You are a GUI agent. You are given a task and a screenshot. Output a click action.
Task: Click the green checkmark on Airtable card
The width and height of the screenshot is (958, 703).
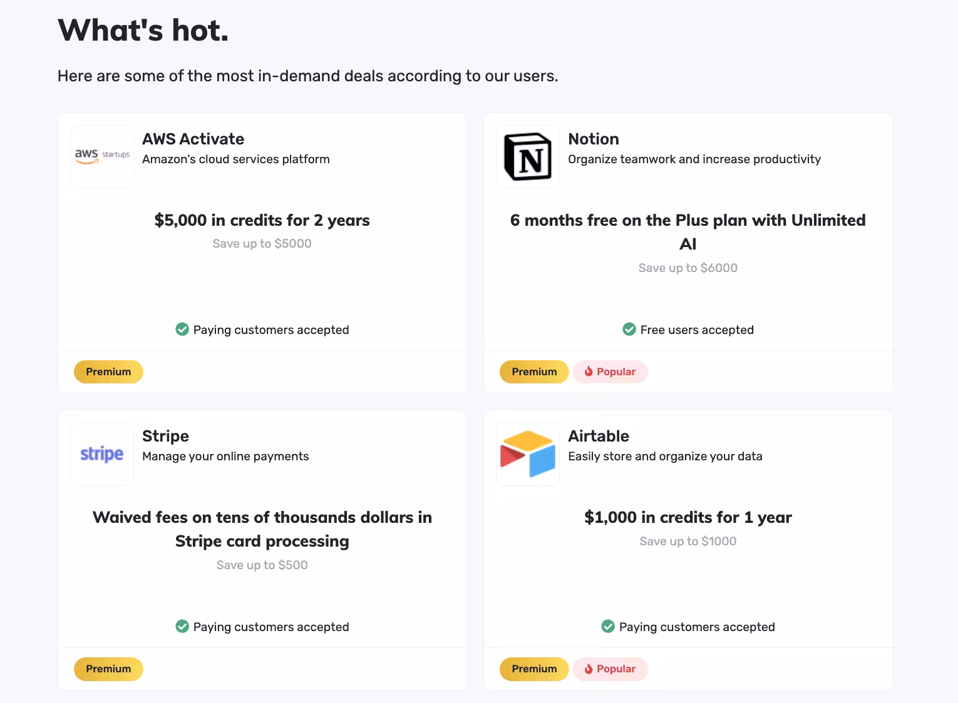tap(608, 627)
